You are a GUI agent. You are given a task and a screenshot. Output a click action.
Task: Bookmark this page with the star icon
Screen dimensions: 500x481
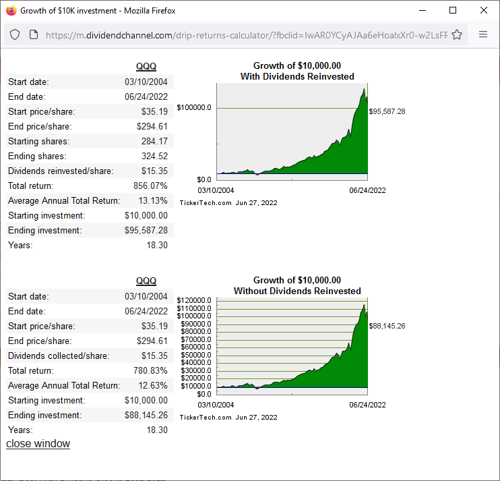tap(456, 34)
